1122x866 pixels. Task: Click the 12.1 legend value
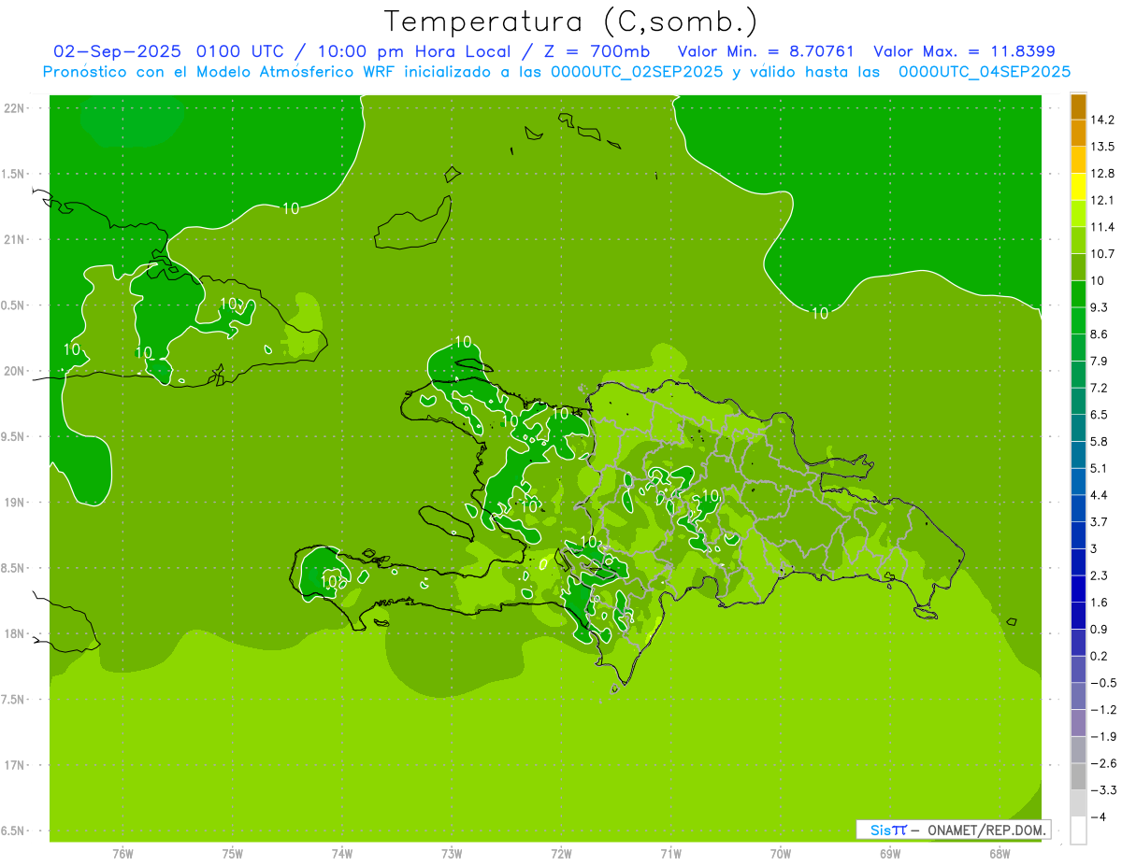[1102, 200]
